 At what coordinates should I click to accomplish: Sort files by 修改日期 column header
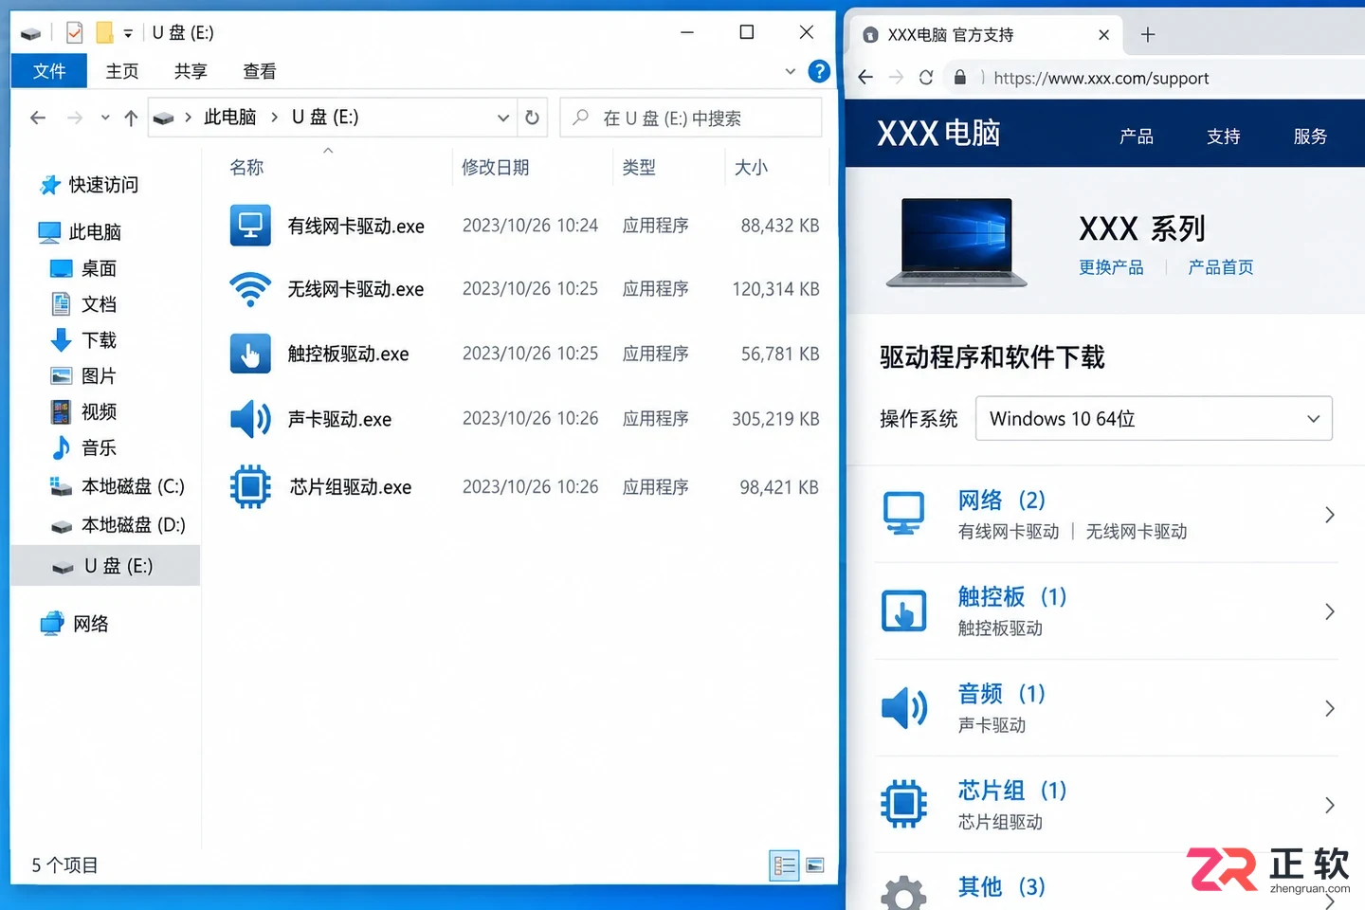click(495, 168)
